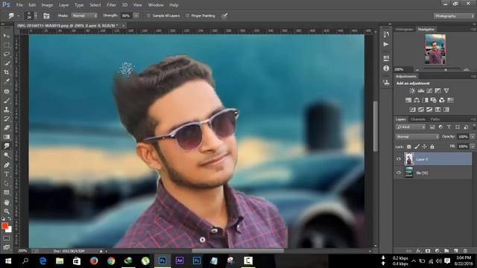The image size is (477, 268).
Task: Switch to the Channels tab
Action: [417, 119]
